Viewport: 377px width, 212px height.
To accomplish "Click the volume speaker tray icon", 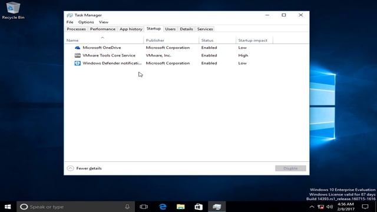I will (x=330, y=207).
